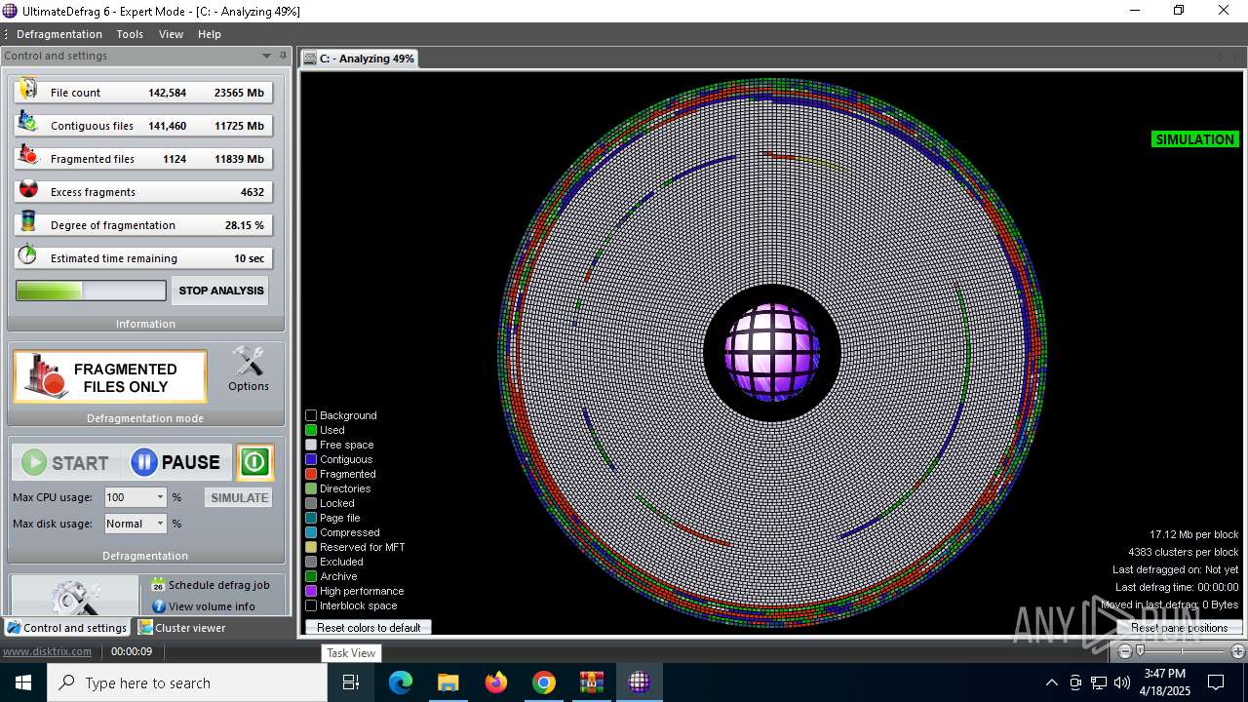Click the SIMULATE button

coord(239,497)
